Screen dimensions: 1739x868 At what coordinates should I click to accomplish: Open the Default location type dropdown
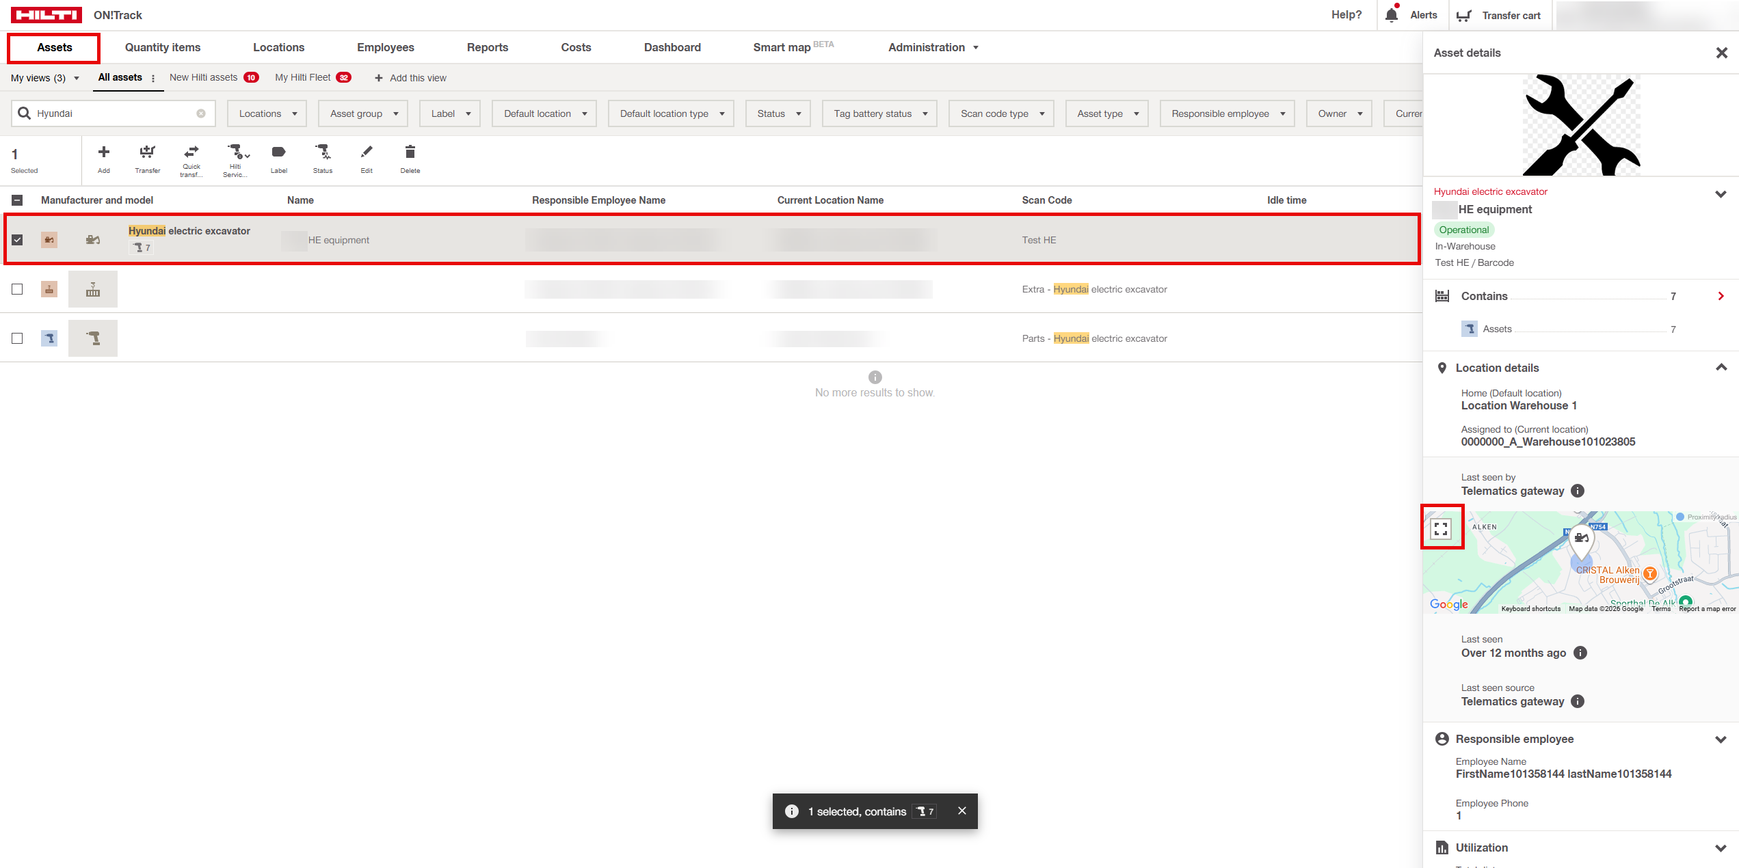pos(671,113)
